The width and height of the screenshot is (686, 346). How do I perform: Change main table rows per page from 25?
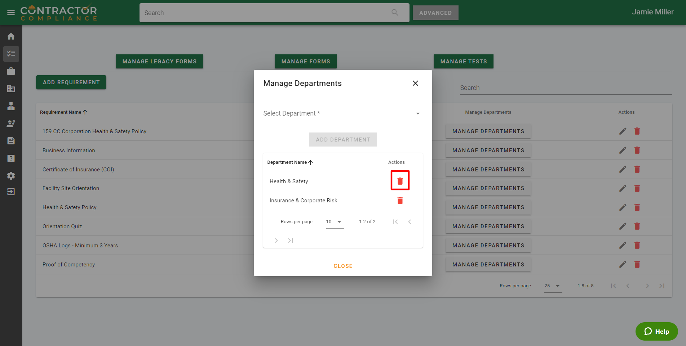(553, 286)
